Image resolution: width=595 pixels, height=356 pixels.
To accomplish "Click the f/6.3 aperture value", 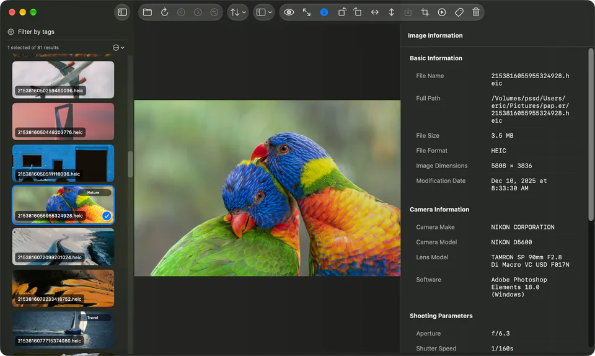I will [x=500, y=334].
